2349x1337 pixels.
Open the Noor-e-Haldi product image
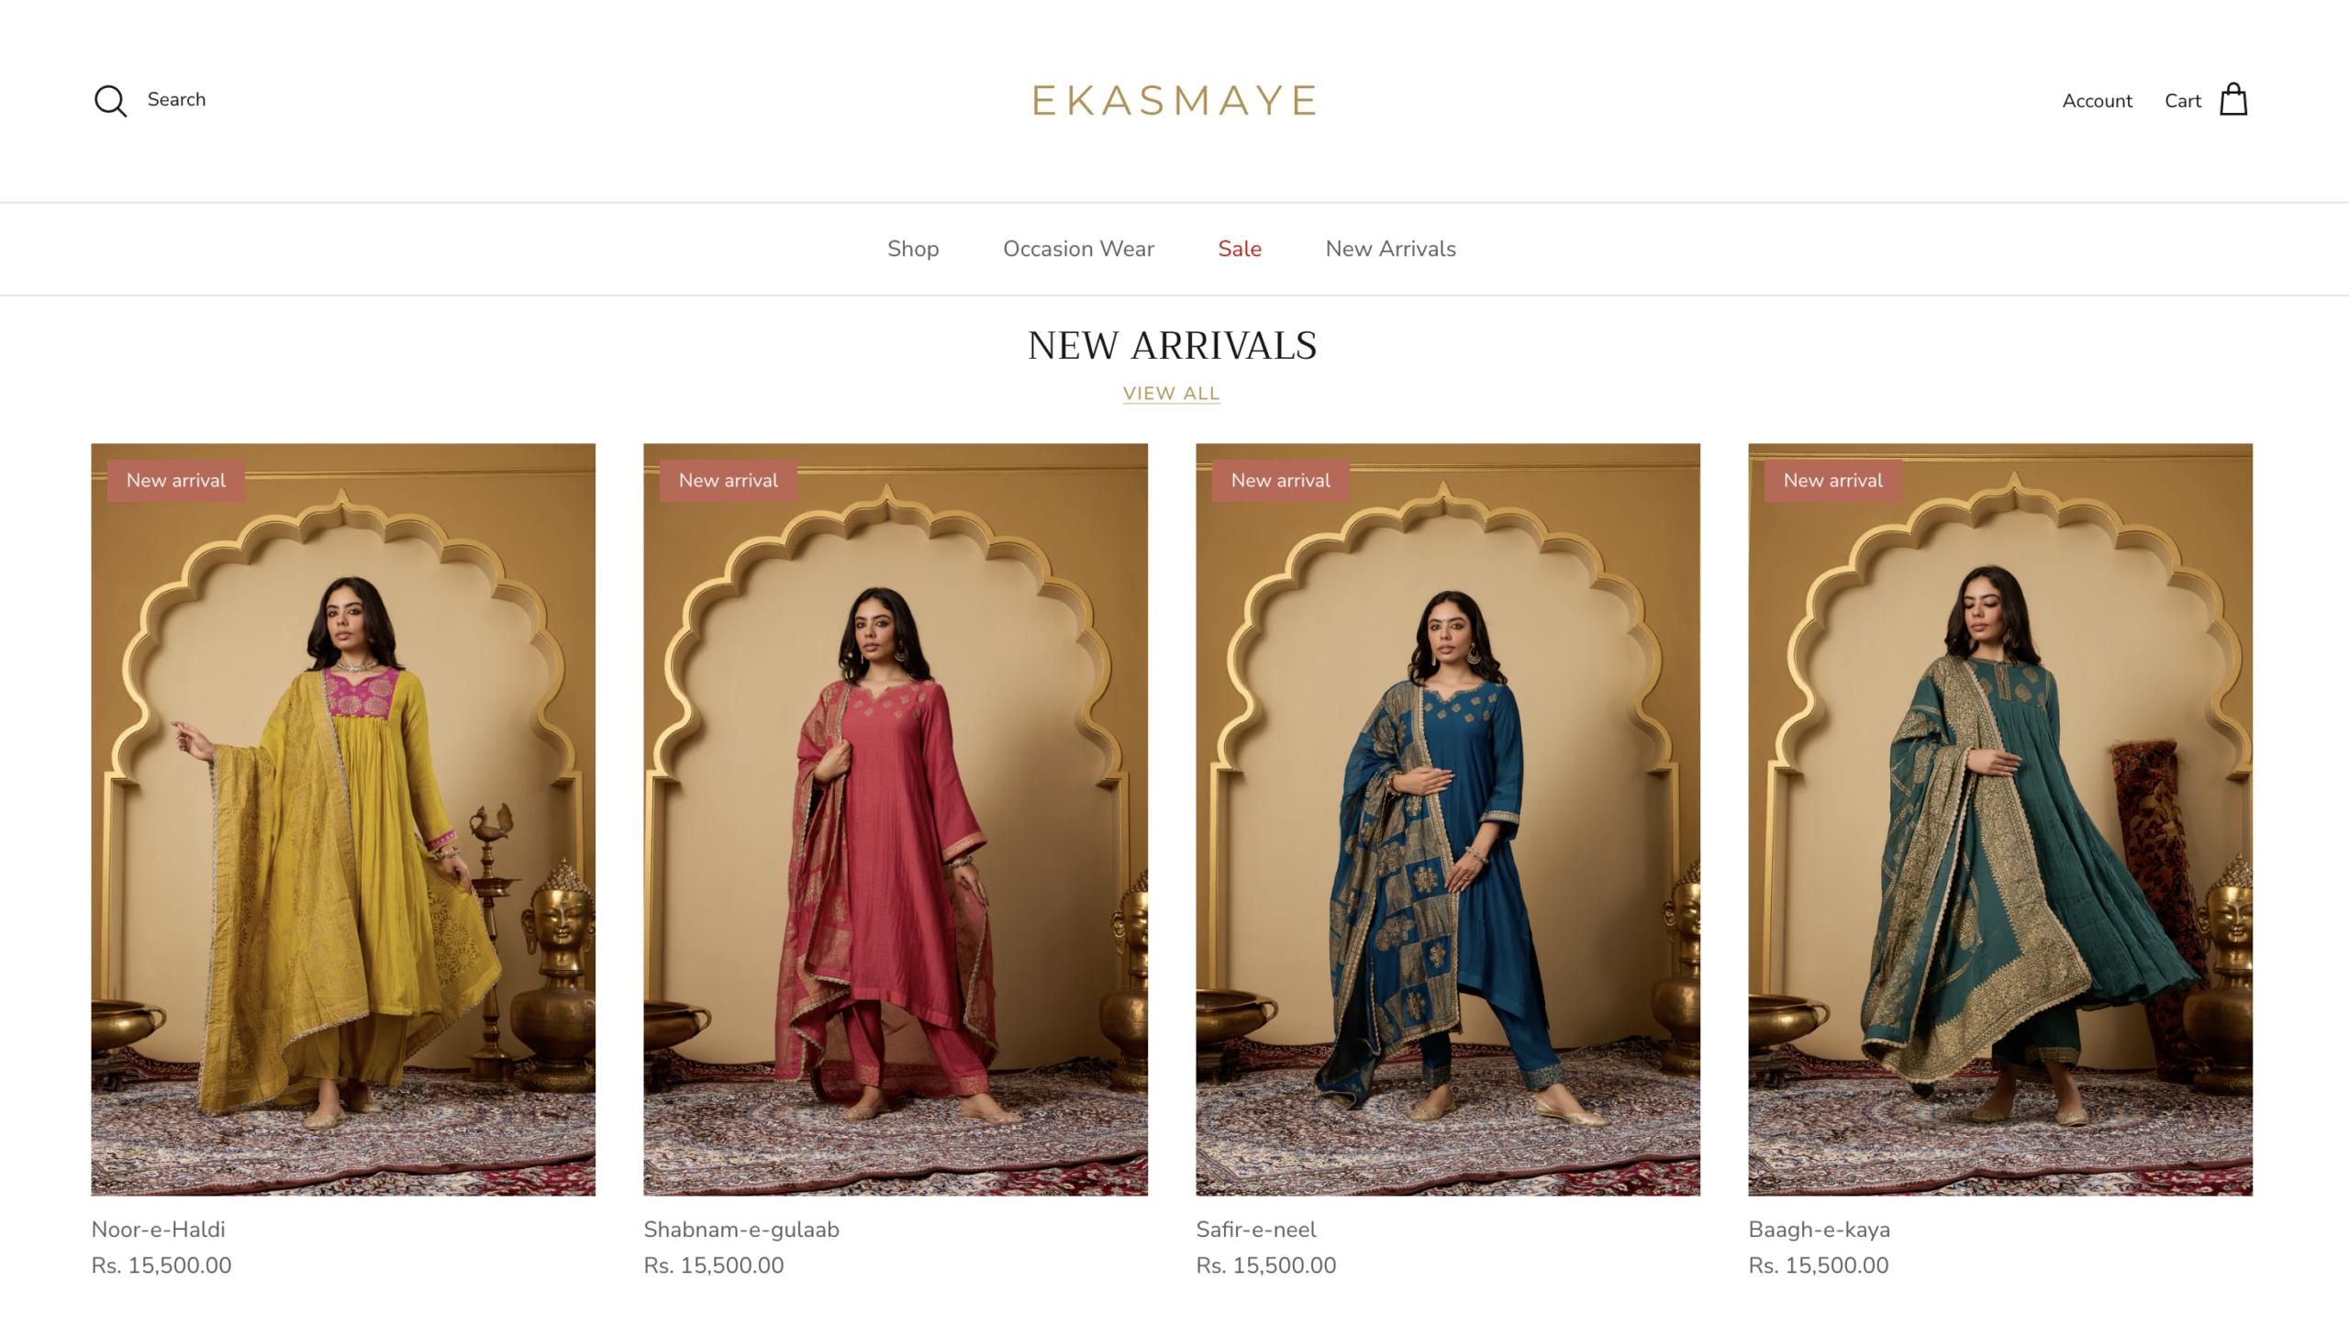(342, 819)
